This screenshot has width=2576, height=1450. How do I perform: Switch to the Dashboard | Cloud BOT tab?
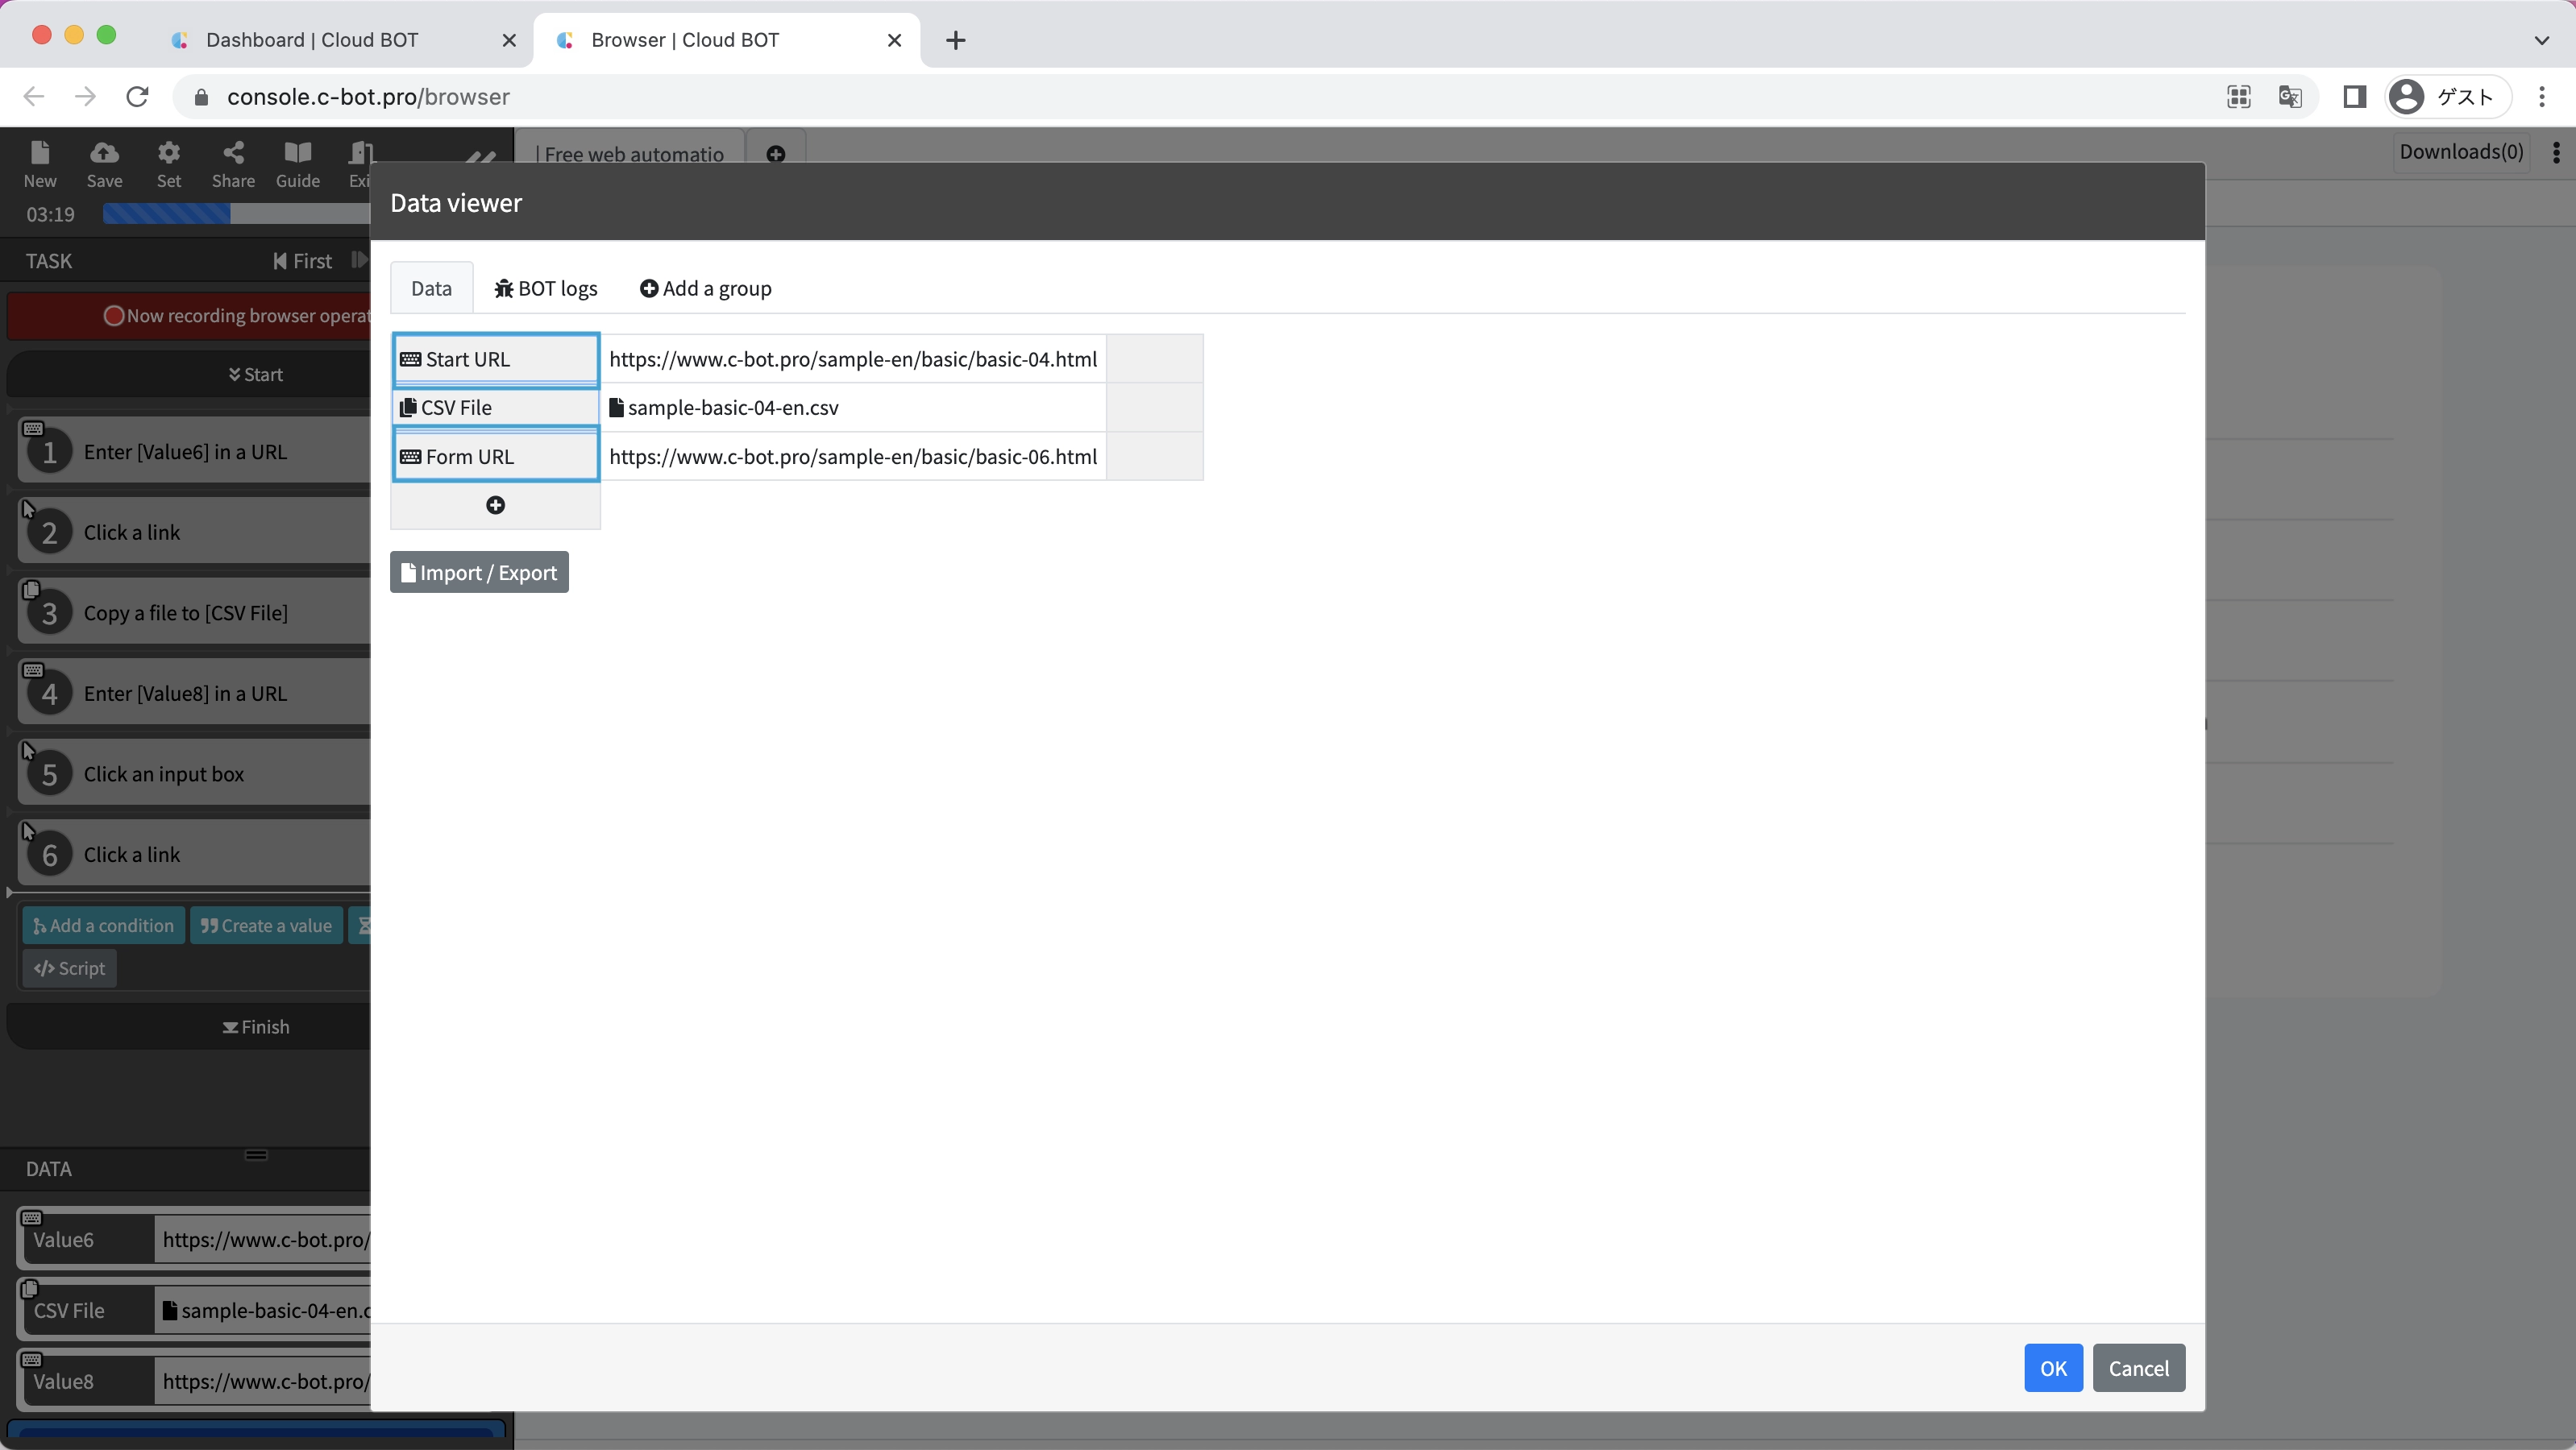(x=312, y=40)
